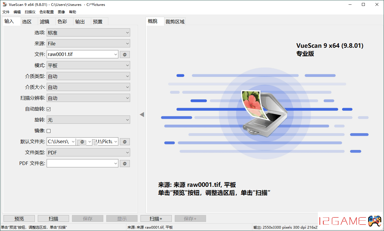
Task: Expand the PDF 文件名 combo box arrow
Action: point(115,164)
